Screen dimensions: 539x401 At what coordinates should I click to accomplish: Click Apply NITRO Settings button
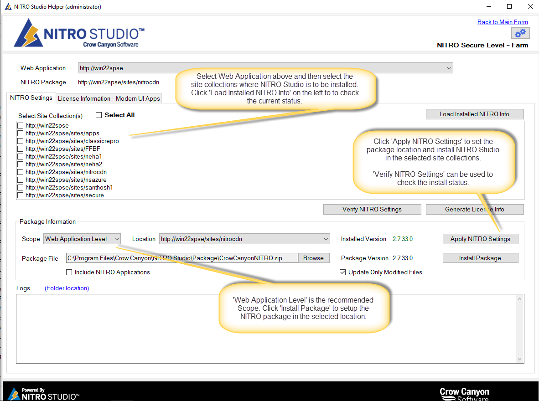tap(480, 239)
